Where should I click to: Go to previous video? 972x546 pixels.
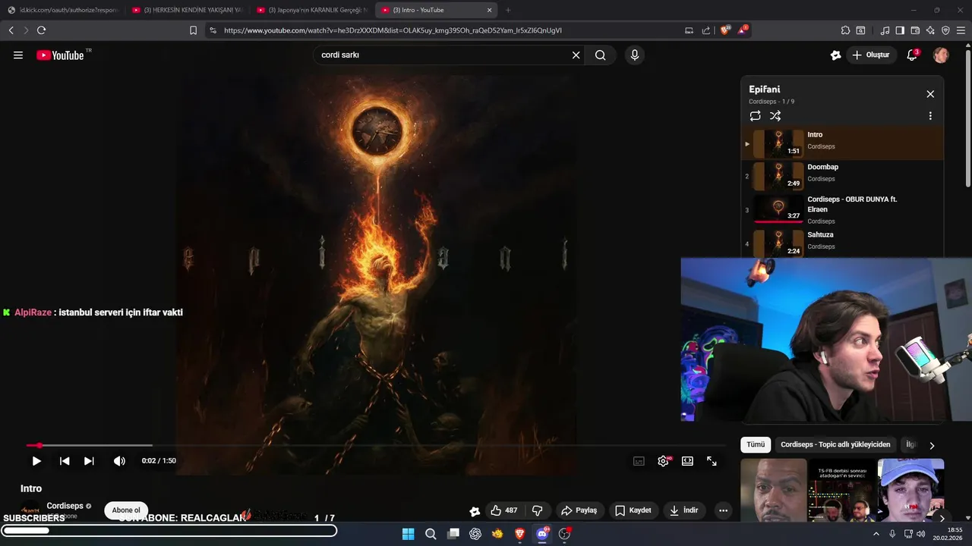pyautogui.click(x=65, y=461)
